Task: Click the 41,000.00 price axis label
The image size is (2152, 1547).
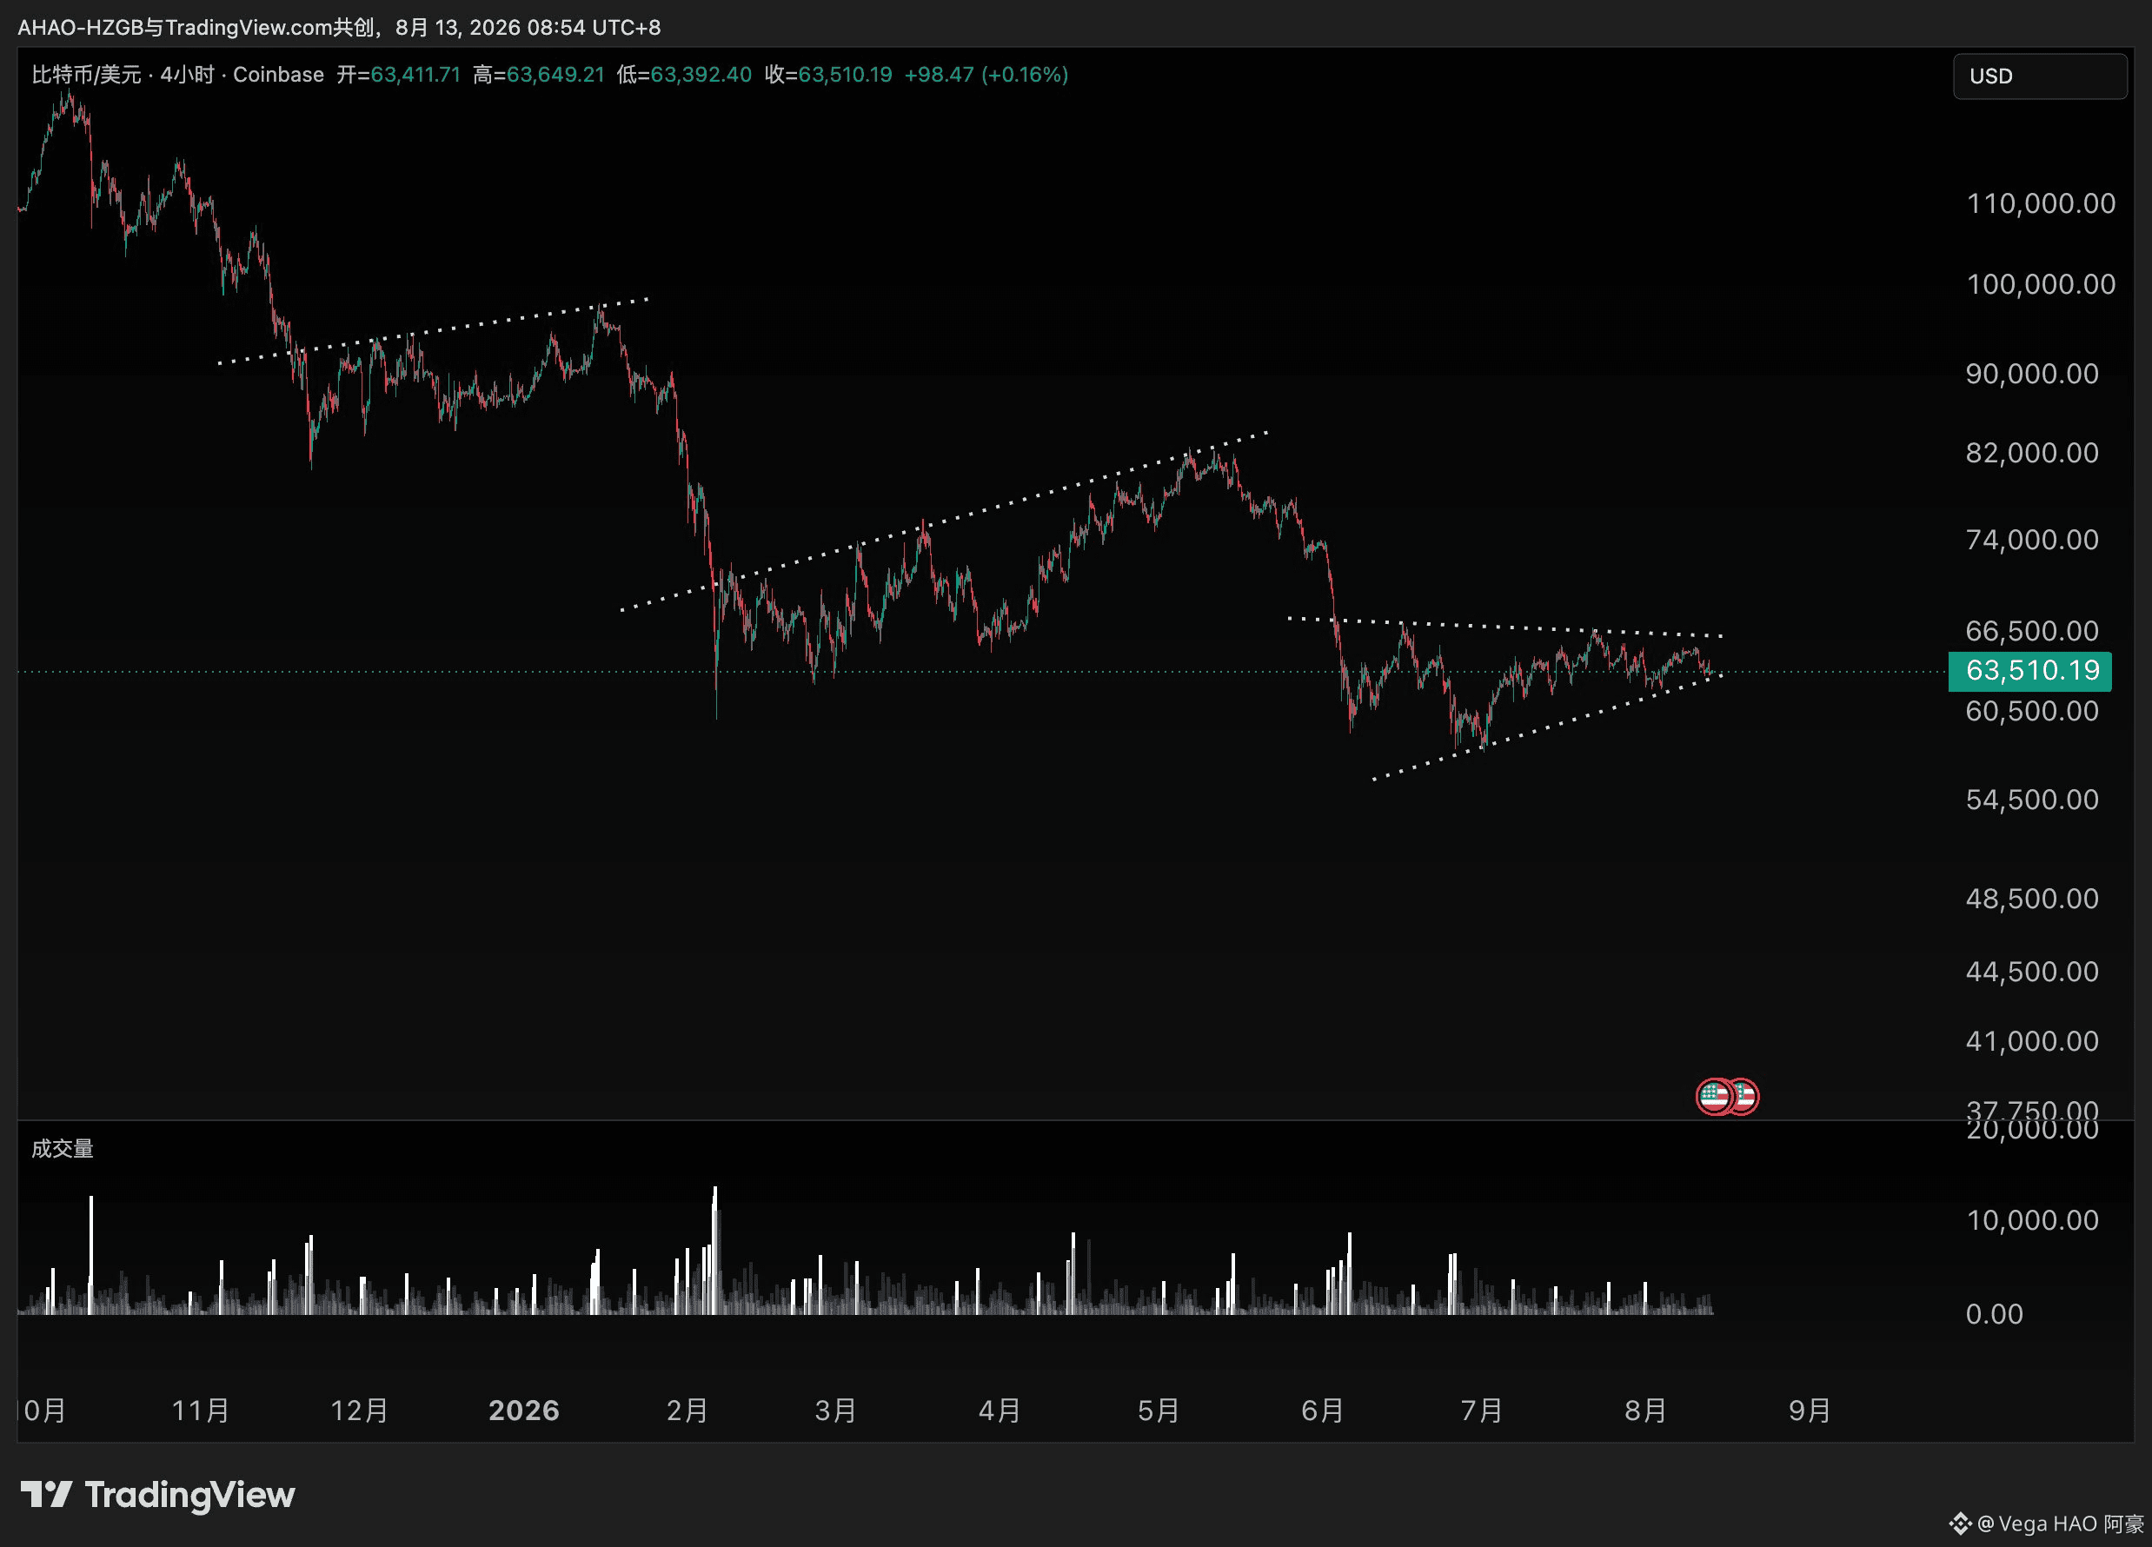Action: [2031, 1041]
